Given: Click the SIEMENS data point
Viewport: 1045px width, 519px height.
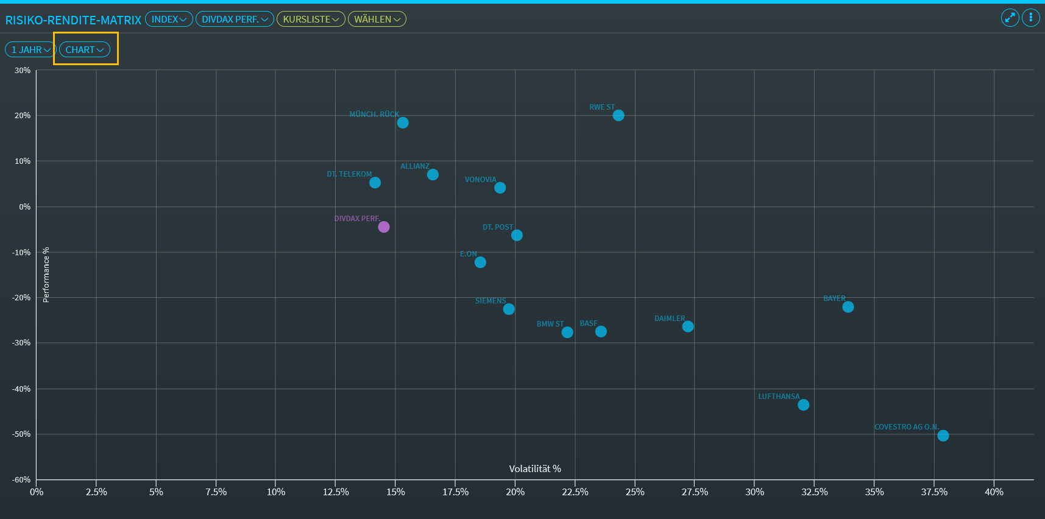Looking at the screenshot, I should coord(509,309).
